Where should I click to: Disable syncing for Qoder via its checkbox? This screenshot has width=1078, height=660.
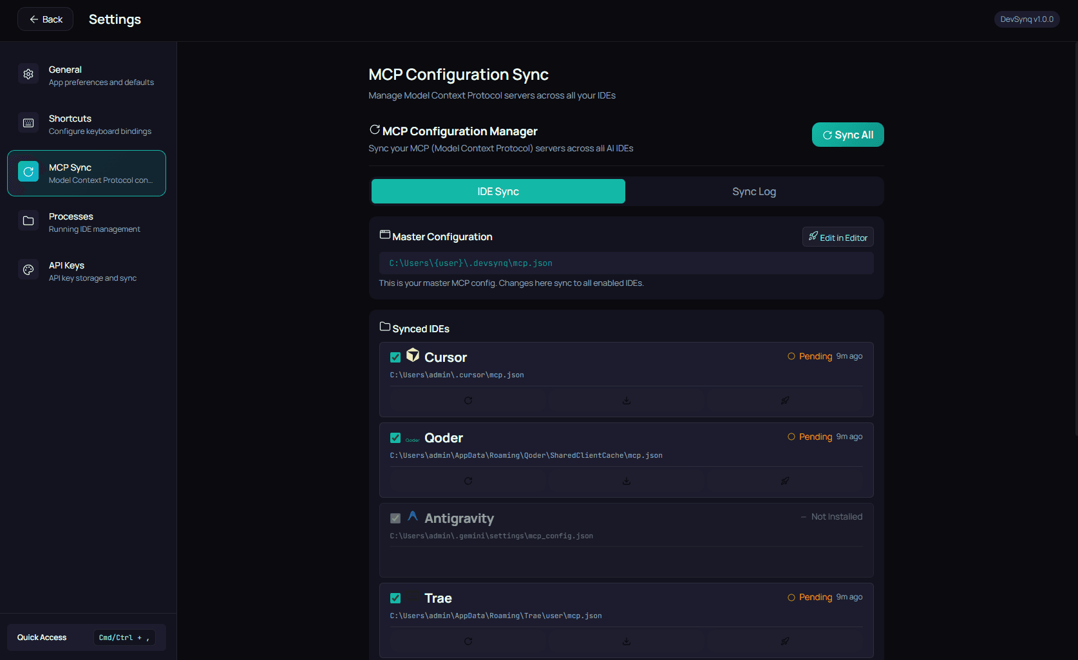point(395,437)
